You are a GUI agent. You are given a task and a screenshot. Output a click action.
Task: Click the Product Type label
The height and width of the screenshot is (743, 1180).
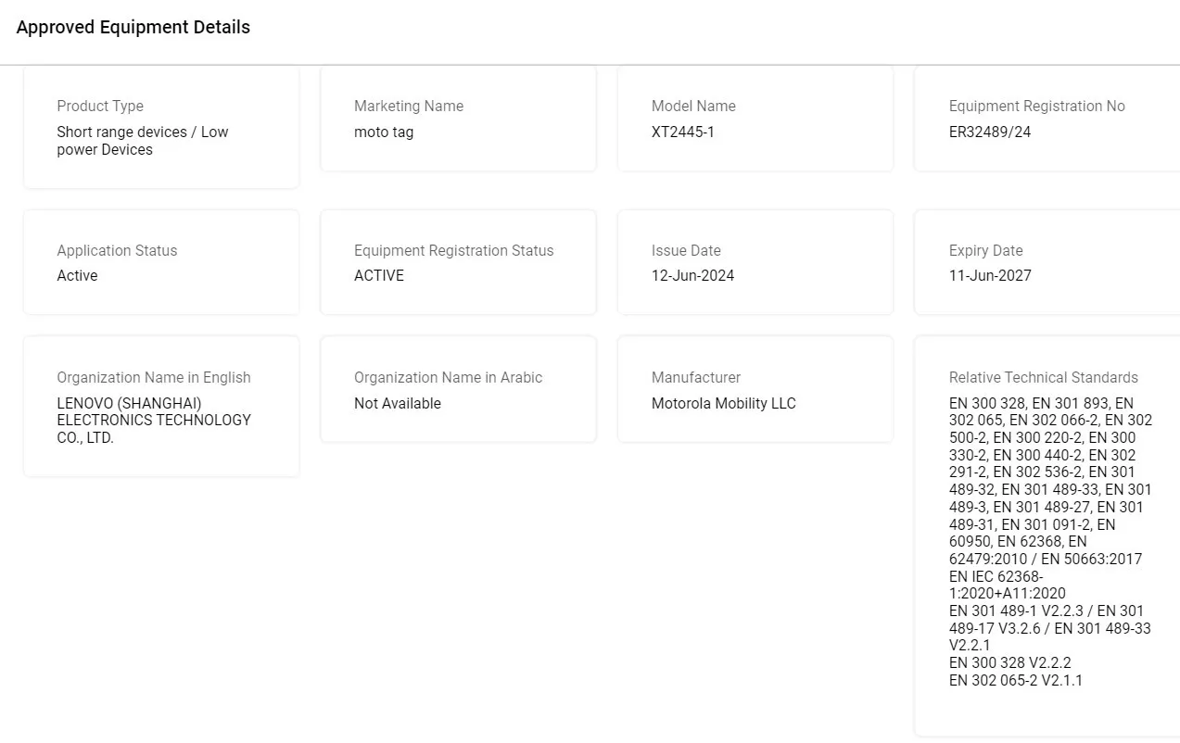[x=100, y=106]
